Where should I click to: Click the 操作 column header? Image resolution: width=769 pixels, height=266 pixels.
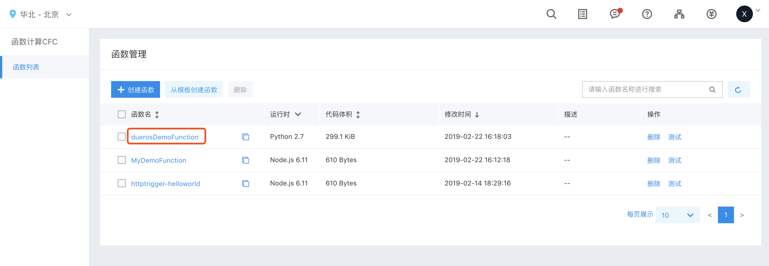pyautogui.click(x=654, y=114)
